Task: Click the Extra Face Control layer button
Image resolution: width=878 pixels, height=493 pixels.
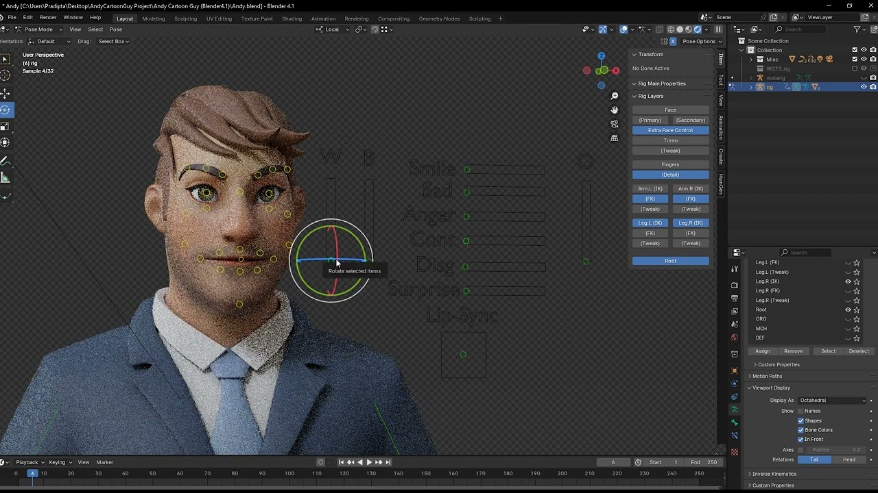Action: 670,130
